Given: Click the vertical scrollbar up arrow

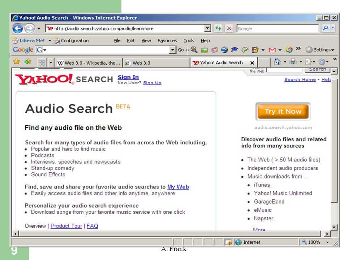Looking at the screenshot, I should (334, 71).
